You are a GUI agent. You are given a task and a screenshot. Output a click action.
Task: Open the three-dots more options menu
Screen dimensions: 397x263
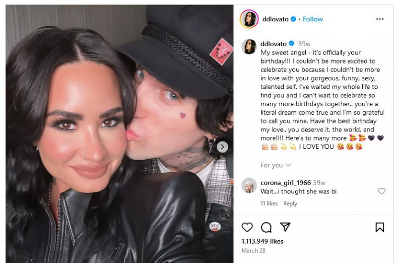(380, 19)
